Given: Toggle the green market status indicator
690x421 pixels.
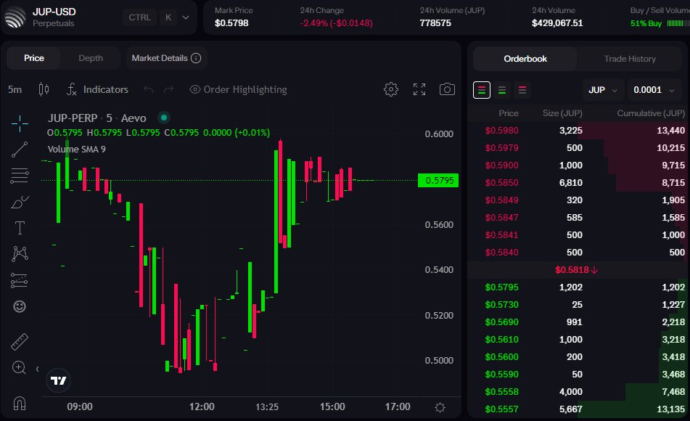Looking at the screenshot, I should (164, 118).
